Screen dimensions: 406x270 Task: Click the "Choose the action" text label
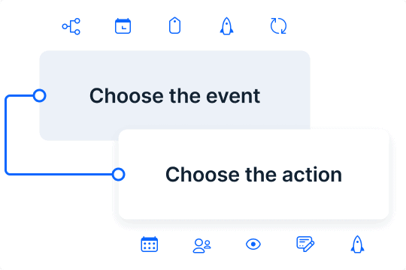[254, 175]
